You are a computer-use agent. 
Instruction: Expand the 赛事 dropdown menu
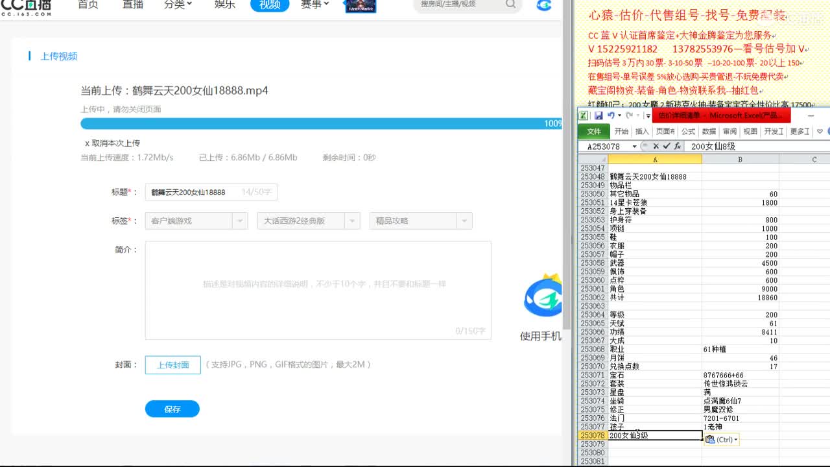click(315, 5)
